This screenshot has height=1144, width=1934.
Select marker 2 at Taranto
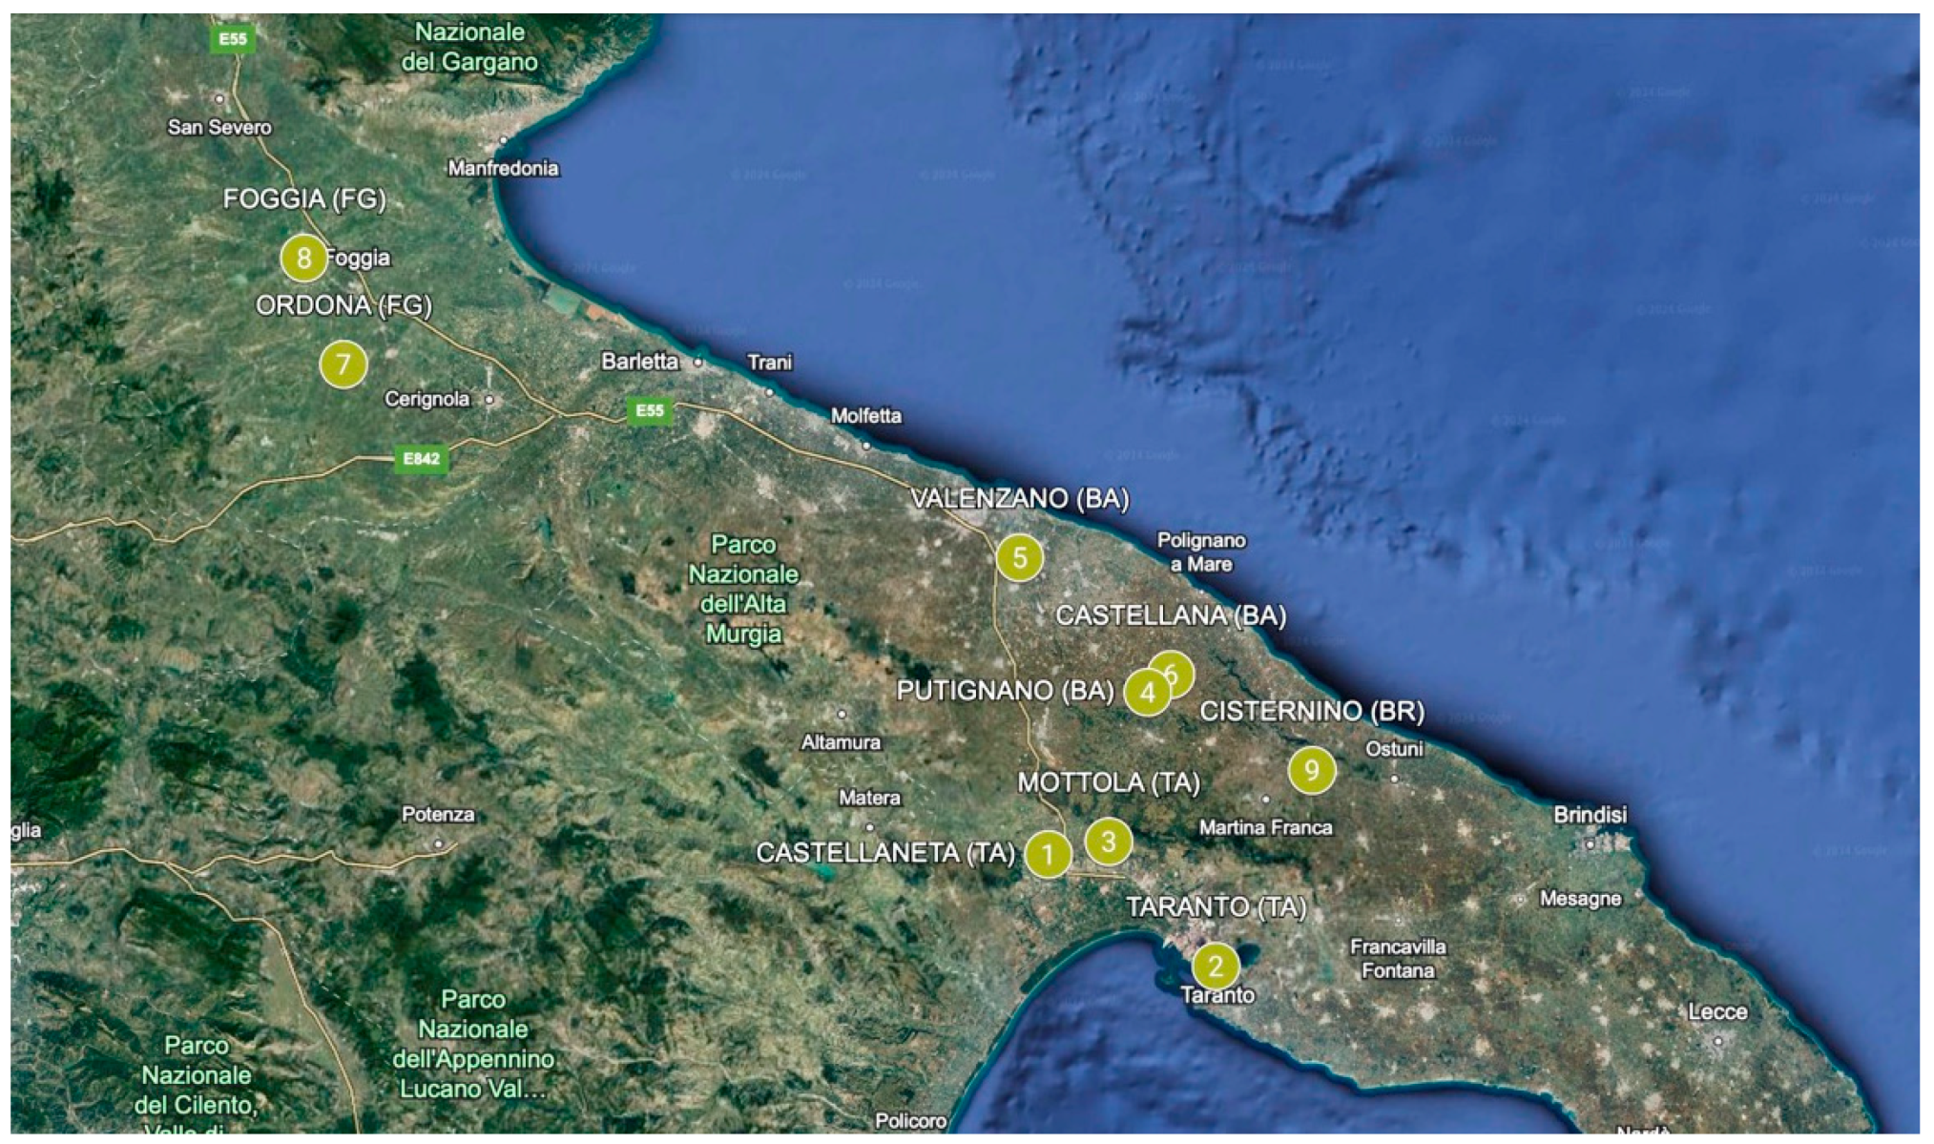click(1215, 966)
